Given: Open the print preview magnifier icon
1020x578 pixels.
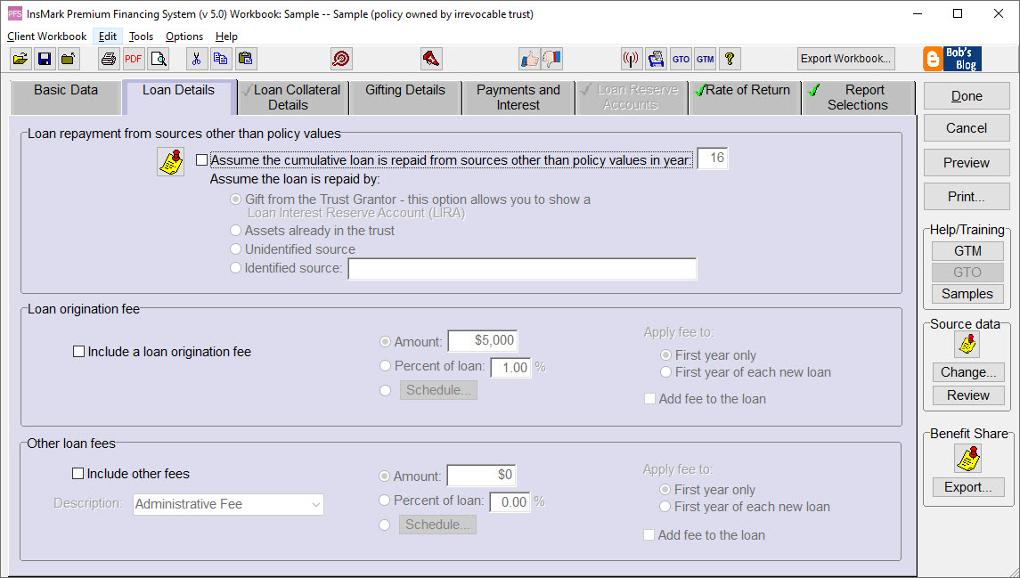Looking at the screenshot, I should (x=159, y=58).
